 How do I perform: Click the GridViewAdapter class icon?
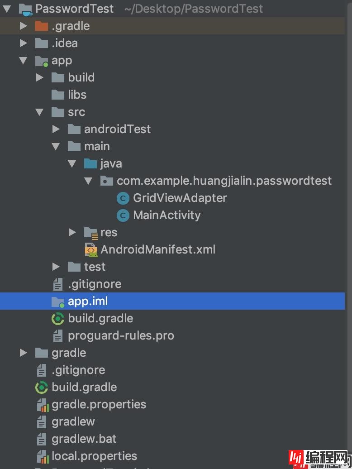pyautogui.click(x=123, y=198)
